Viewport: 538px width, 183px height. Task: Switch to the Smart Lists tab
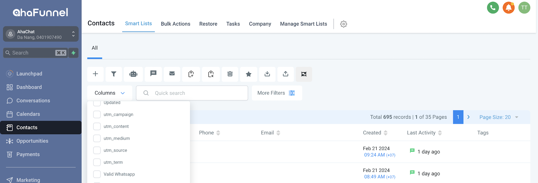(139, 24)
